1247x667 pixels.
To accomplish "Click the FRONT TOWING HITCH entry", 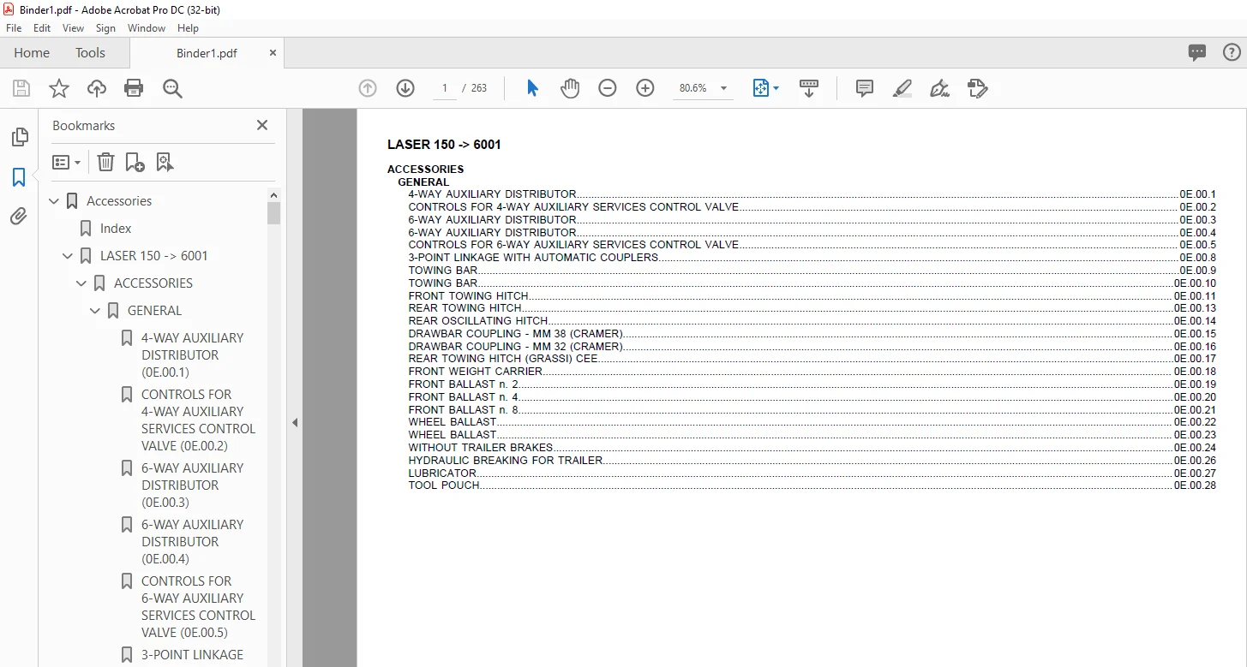I will 812,296.
